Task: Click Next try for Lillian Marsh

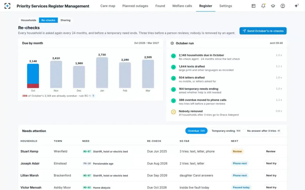Action: coord(271,175)
